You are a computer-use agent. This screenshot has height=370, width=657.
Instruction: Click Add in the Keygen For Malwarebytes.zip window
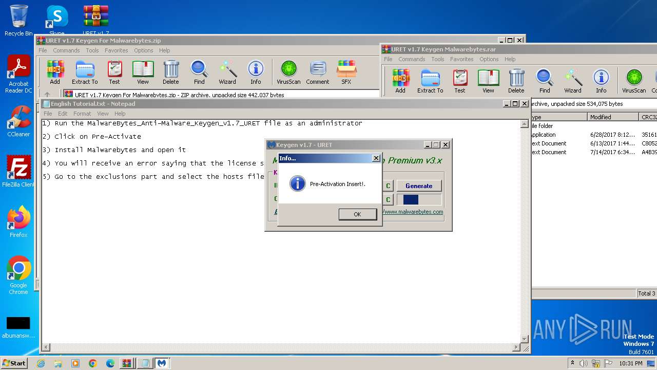[55, 72]
